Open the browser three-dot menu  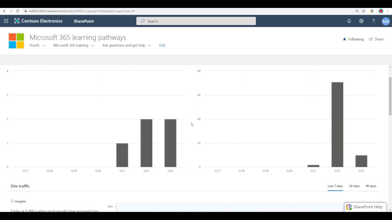388,11
